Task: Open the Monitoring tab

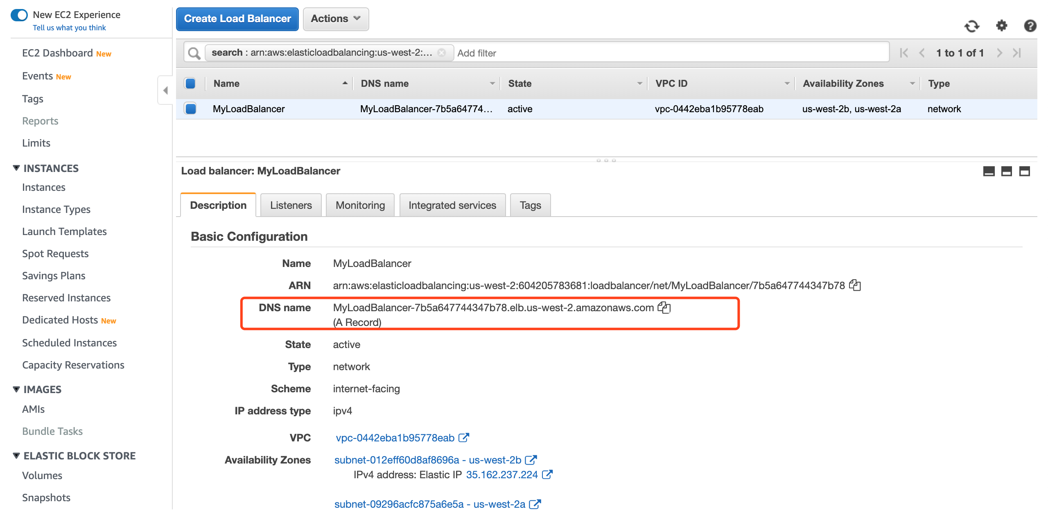Action: pyautogui.click(x=360, y=205)
